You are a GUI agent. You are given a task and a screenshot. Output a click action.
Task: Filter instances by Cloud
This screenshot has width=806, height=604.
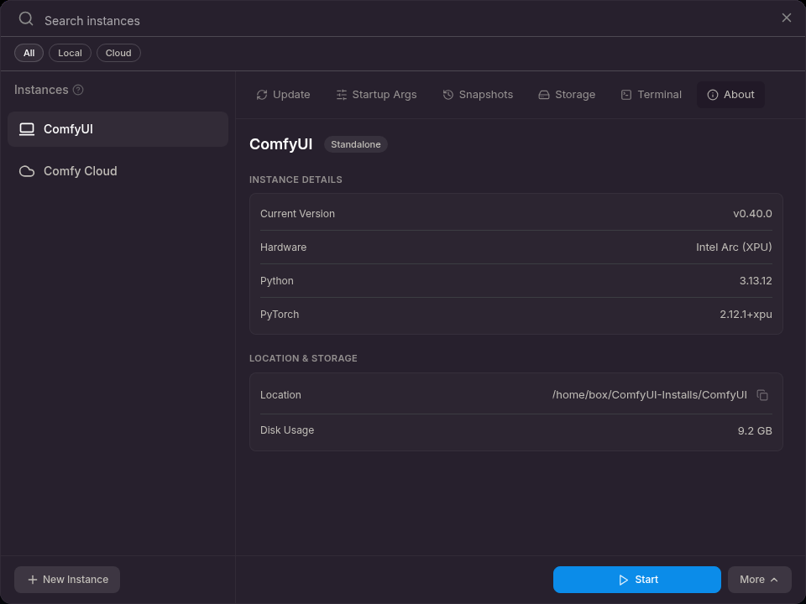click(118, 53)
